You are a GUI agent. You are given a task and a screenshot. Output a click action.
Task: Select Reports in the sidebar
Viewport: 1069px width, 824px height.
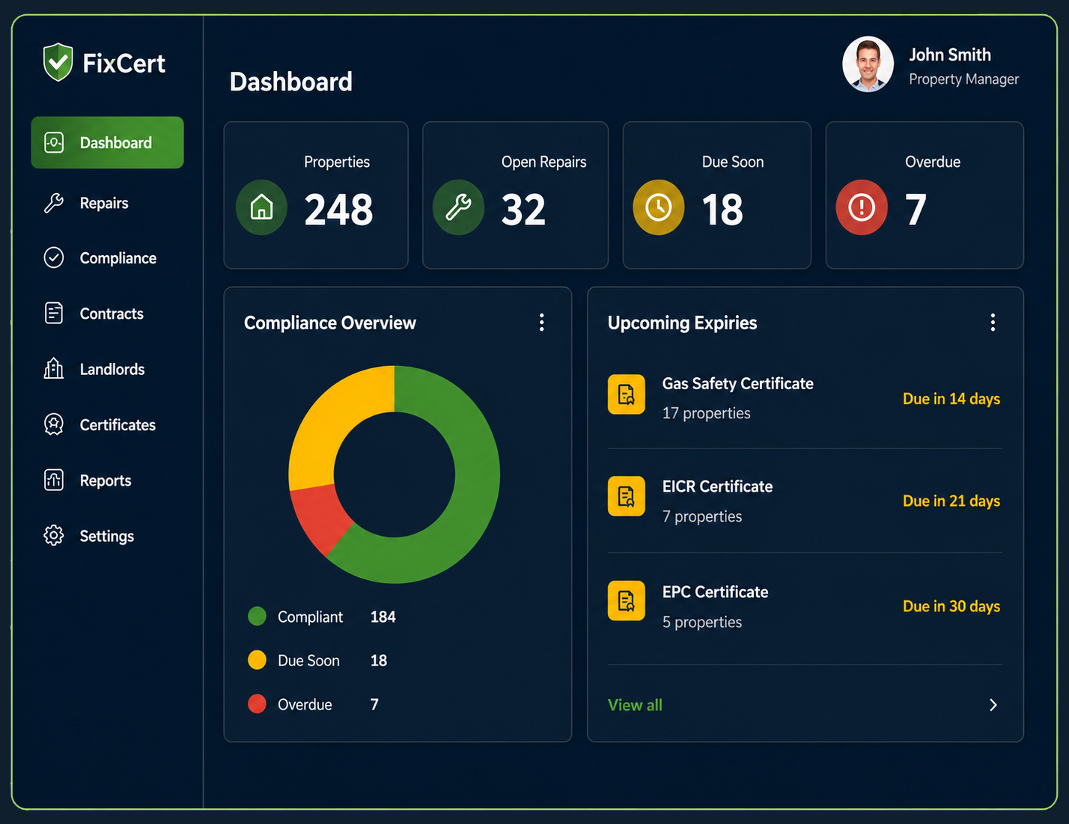click(107, 480)
